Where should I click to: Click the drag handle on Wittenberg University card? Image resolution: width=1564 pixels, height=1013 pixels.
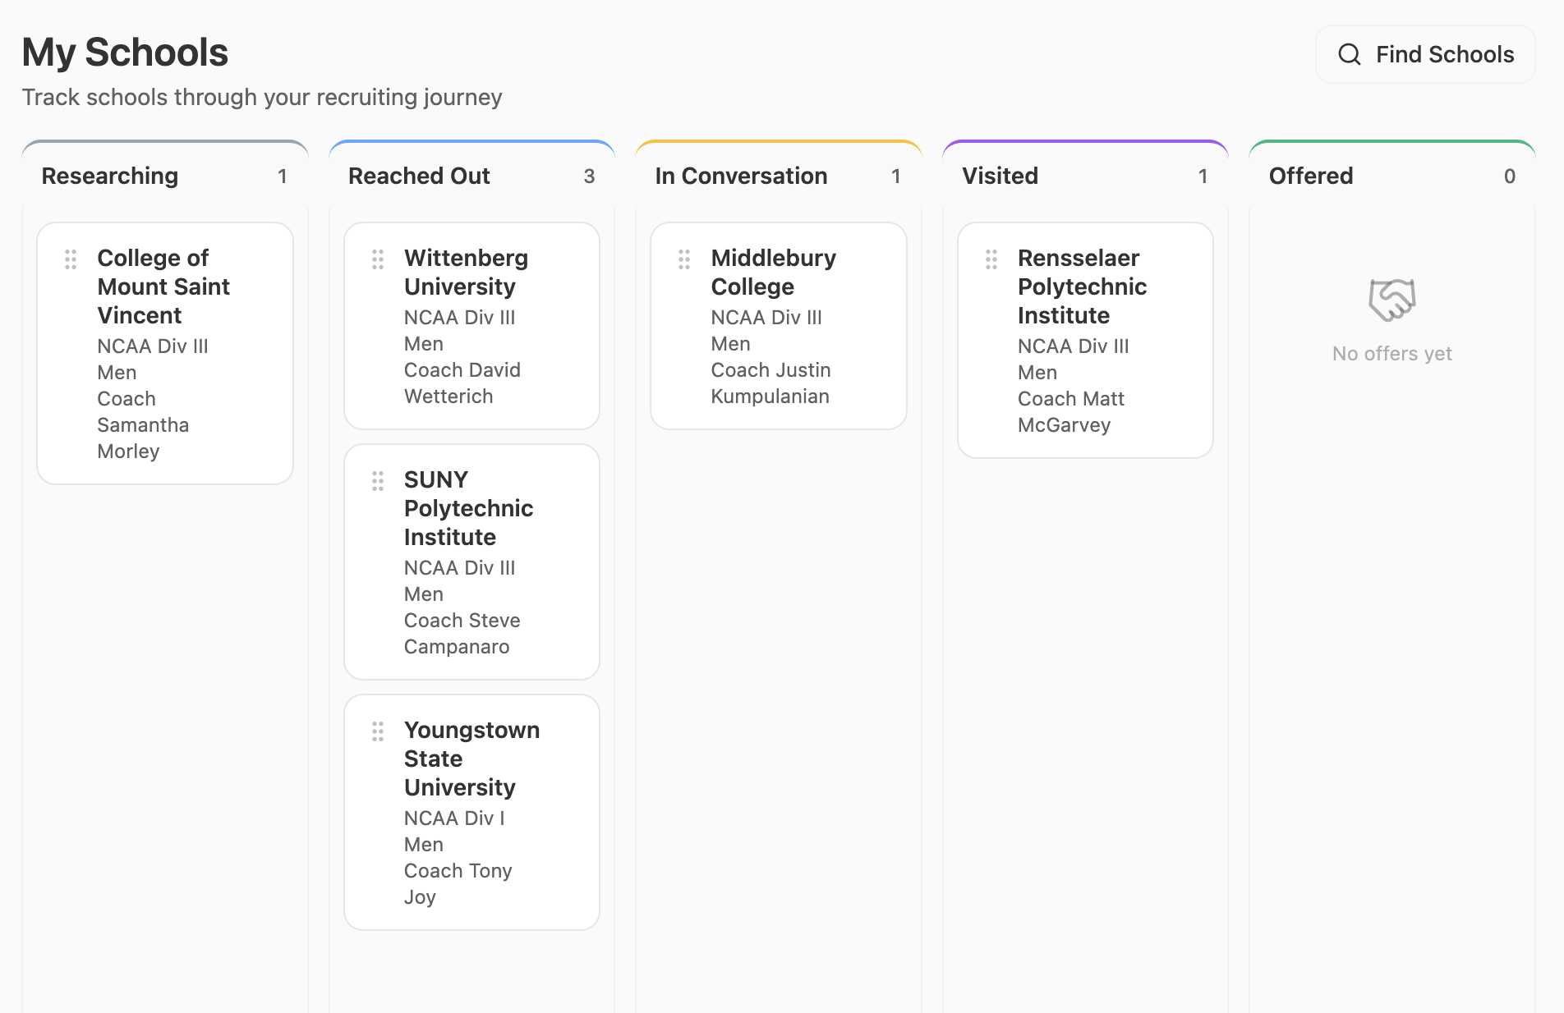(378, 259)
